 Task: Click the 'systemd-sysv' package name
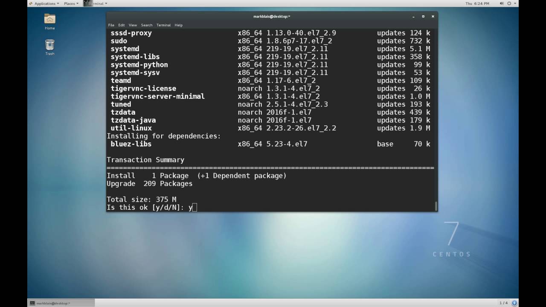click(x=135, y=73)
